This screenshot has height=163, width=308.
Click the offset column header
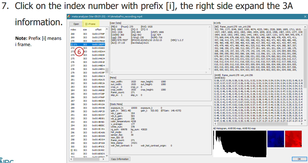pos(98,29)
